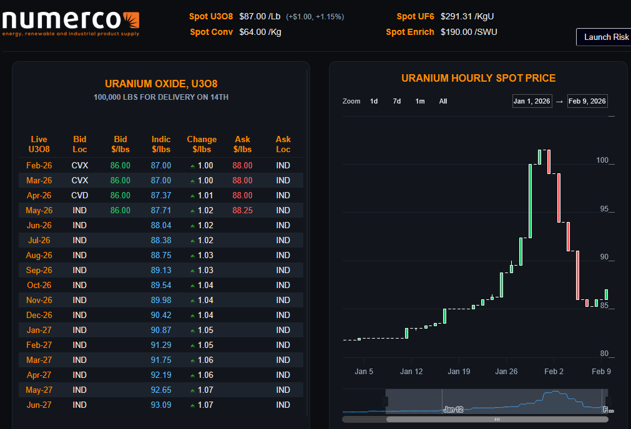
Task: Click the Indic $/lbs column header
Action: pyautogui.click(x=161, y=144)
